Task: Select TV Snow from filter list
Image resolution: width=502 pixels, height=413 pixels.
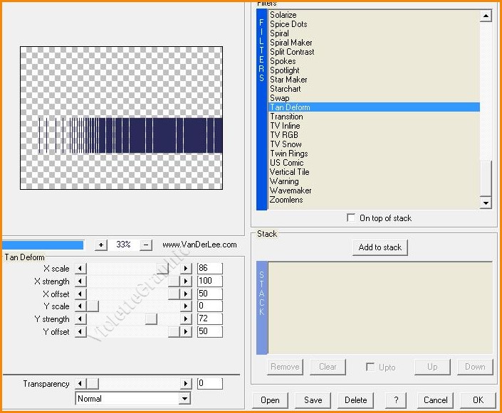Action: 286,144
